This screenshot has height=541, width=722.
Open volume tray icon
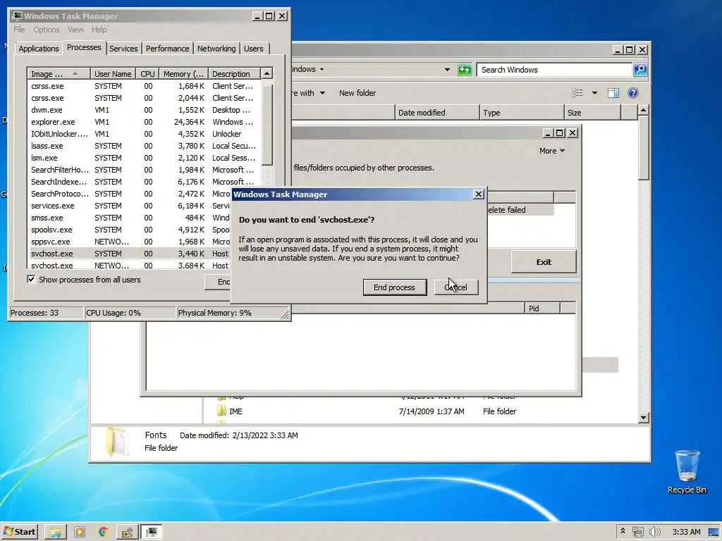(654, 532)
